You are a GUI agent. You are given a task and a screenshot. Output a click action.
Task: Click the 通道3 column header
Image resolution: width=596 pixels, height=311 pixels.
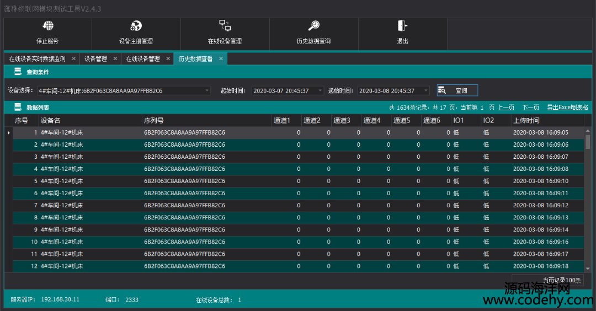click(x=347, y=120)
